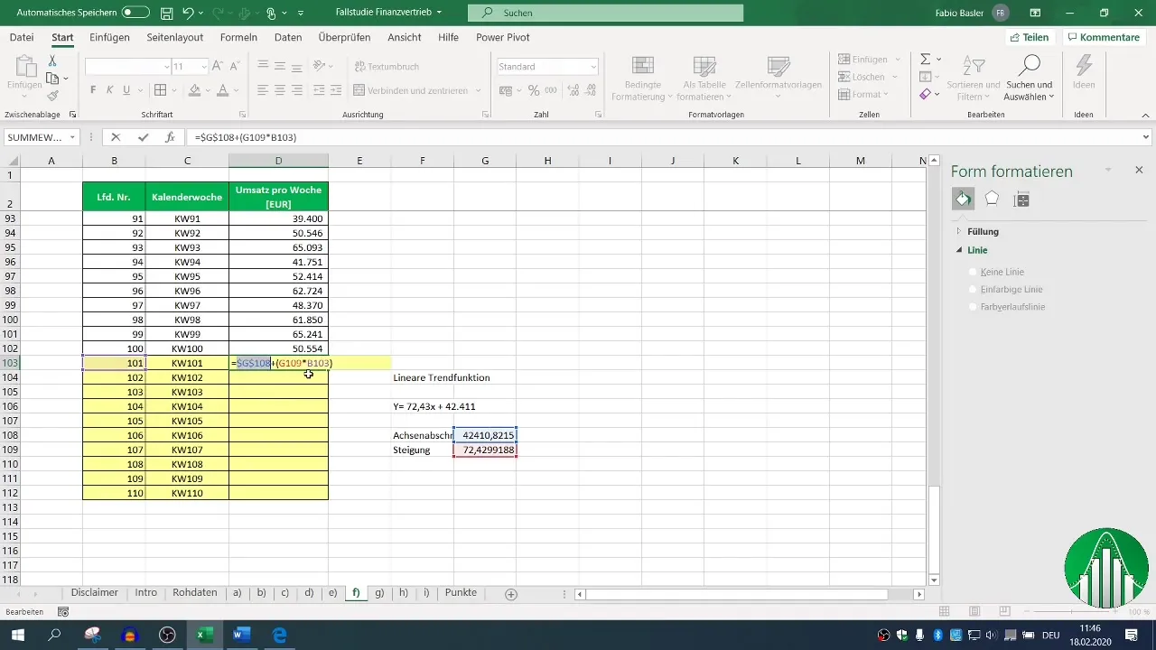Open the Standard number format dropdown
Screen dimensions: 1156x650
(593, 67)
